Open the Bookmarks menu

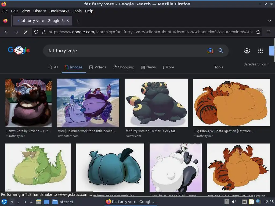click(59, 11)
